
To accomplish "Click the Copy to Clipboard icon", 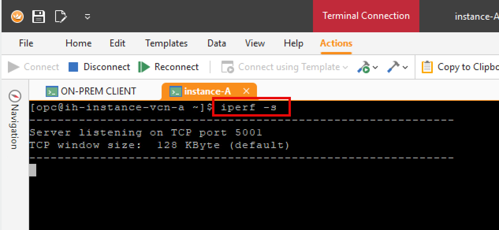I will click(427, 67).
